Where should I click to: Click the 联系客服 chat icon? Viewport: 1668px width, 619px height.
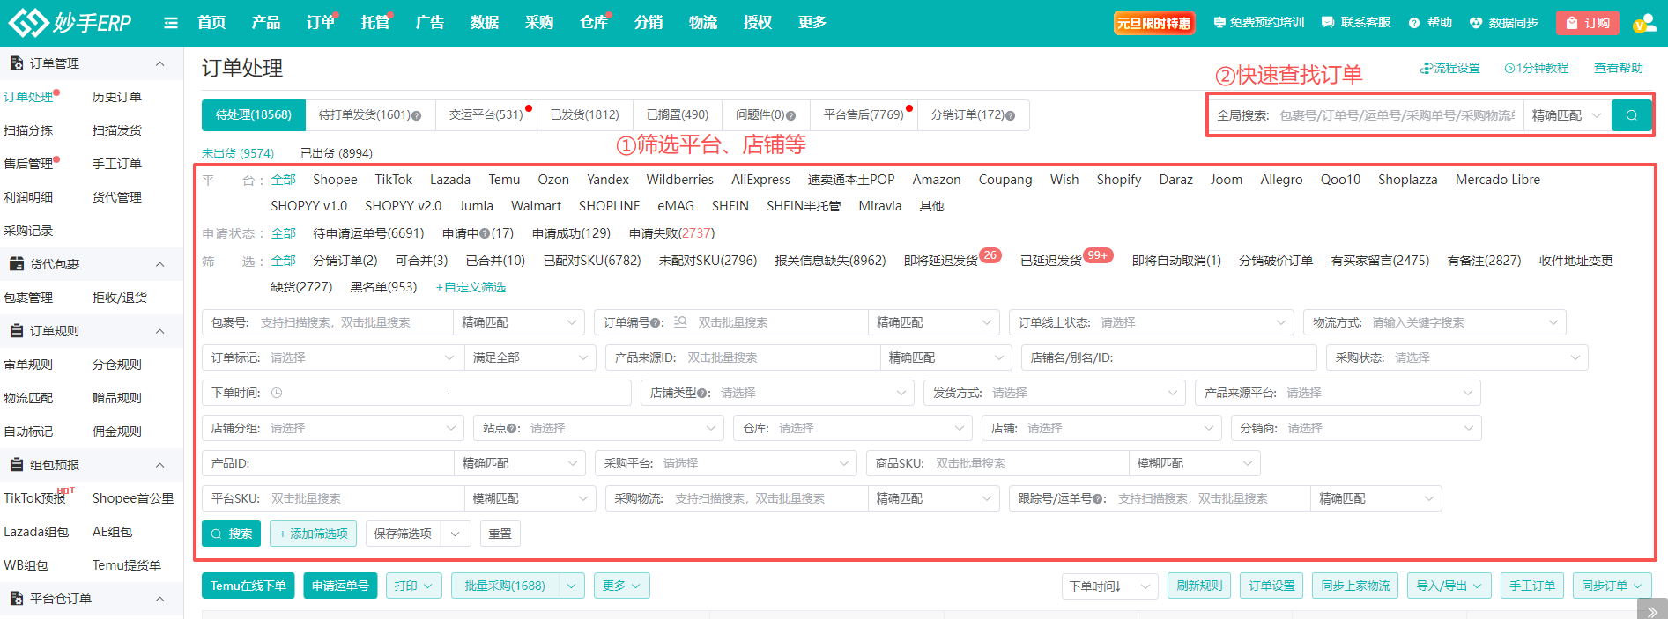pos(1328,23)
